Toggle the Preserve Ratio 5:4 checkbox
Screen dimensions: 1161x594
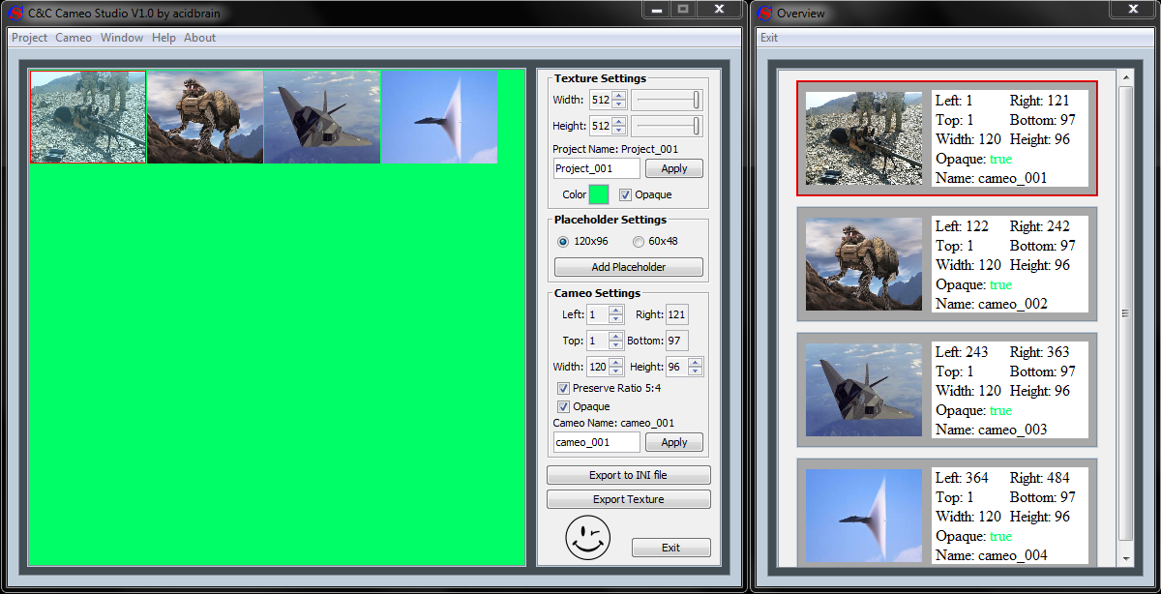pyautogui.click(x=563, y=388)
